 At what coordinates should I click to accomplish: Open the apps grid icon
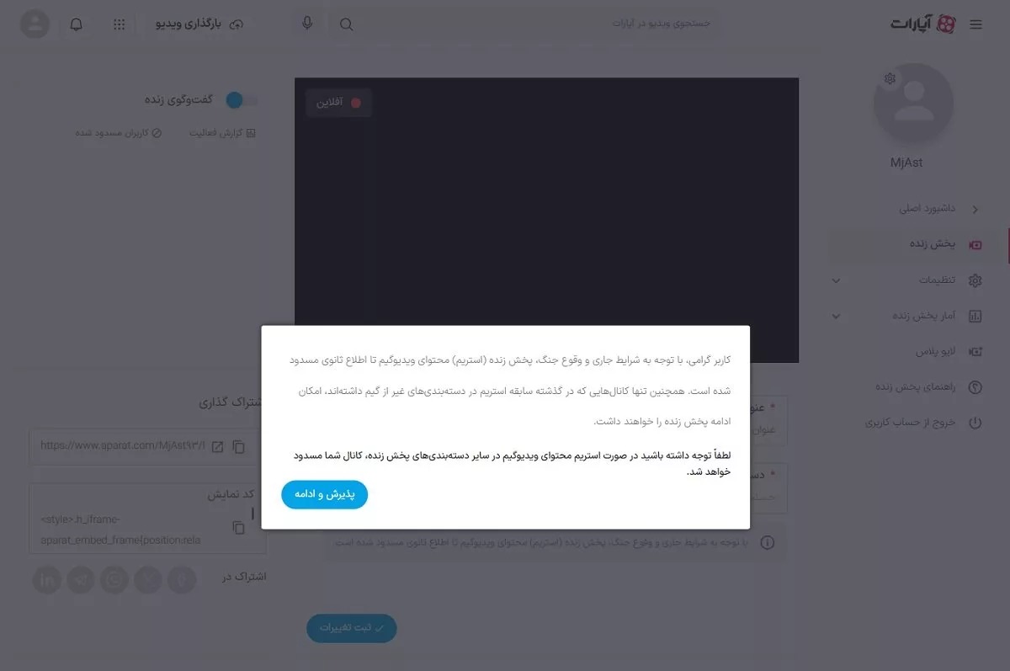pos(119,24)
